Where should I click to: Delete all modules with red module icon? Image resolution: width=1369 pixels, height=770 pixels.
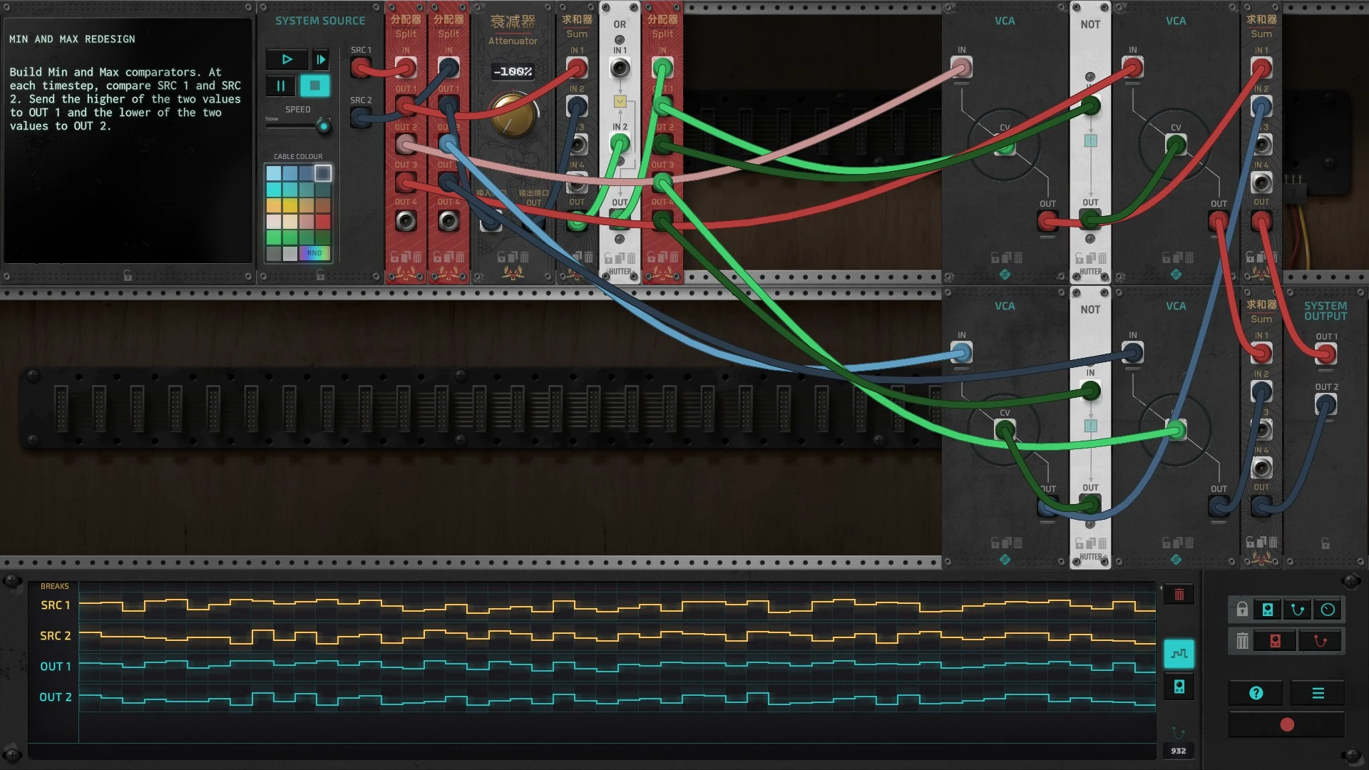pyautogui.click(x=1275, y=641)
